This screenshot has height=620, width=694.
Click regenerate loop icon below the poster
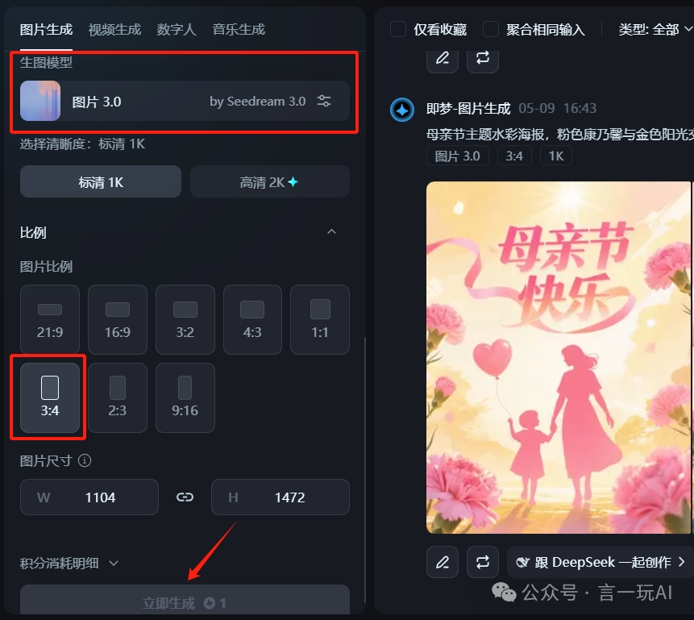[483, 562]
